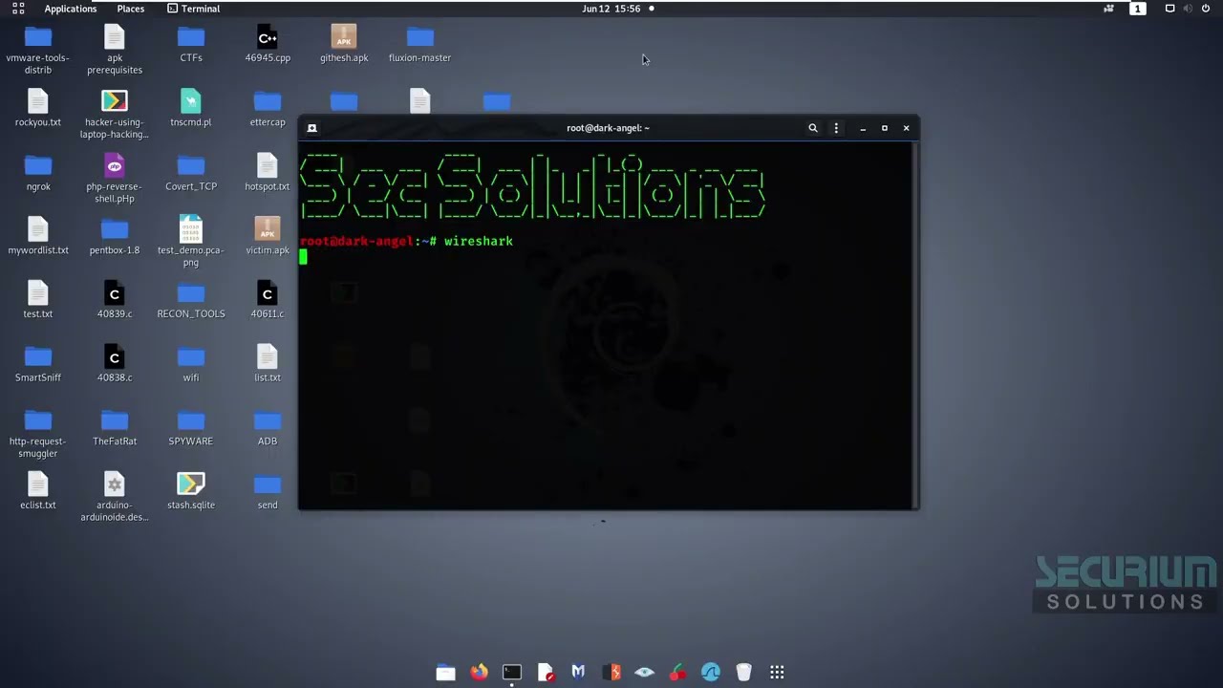
Task: Switch workspace via indicator 1
Action: (1137, 9)
